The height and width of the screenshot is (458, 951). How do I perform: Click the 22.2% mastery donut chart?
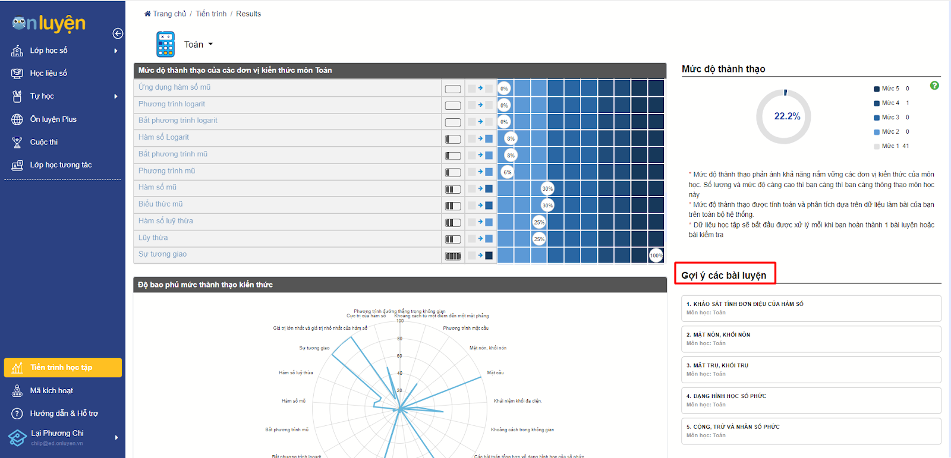click(784, 116)
